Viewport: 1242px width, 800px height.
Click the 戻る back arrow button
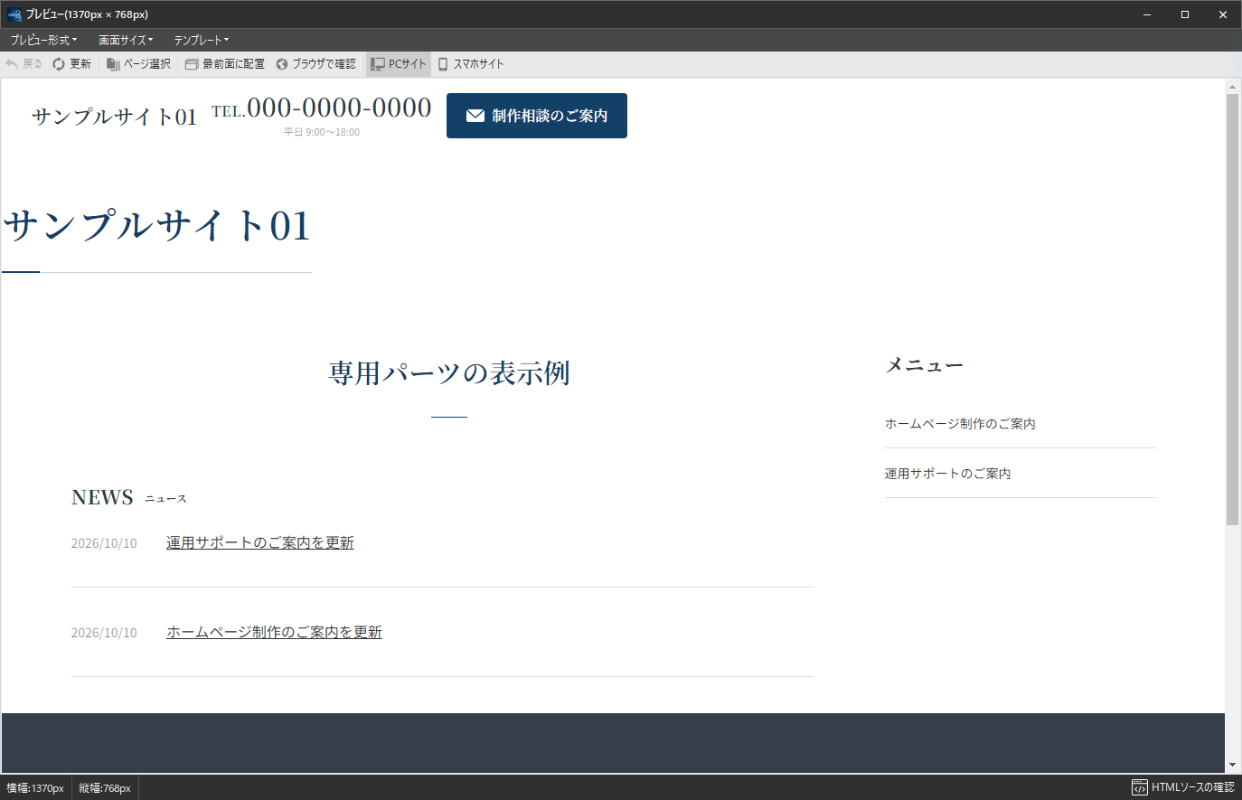(x=24, y=64)
